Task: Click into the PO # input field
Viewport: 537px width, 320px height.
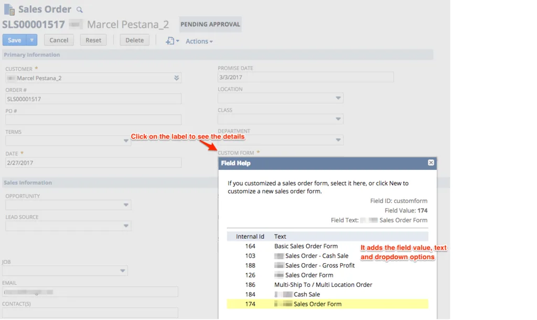Action: [x=93, y=120]
